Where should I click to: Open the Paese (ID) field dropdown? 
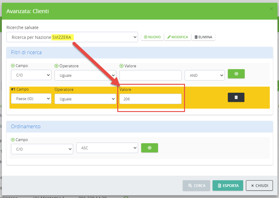coord(31,99)
